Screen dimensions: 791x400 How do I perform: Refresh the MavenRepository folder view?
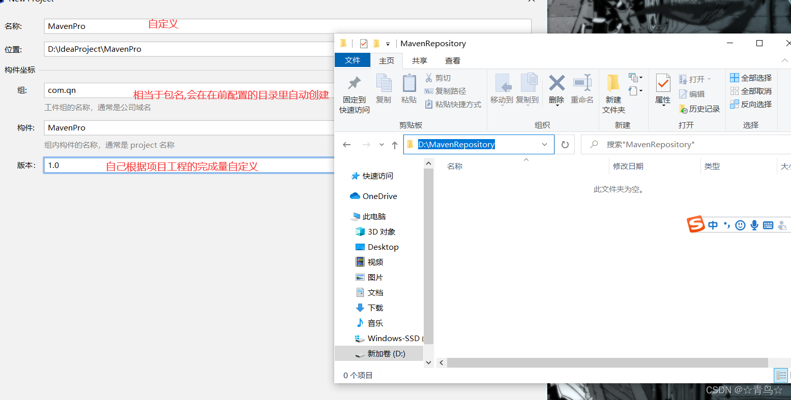[x=565, y=145]
